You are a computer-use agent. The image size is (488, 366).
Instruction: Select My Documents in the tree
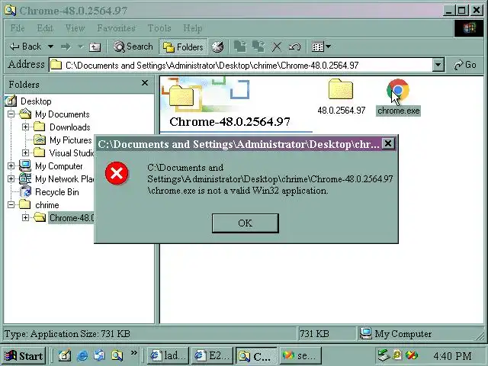[63, 114]
